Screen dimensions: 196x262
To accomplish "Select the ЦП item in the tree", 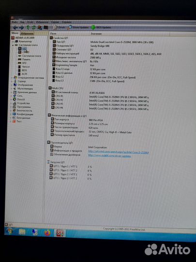I will [x=22, y=49].
